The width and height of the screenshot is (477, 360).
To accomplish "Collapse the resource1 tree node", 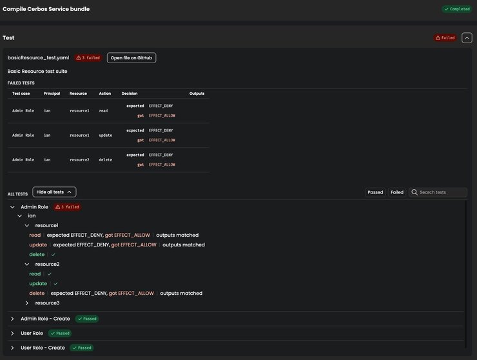I will (x=27, y=226).
